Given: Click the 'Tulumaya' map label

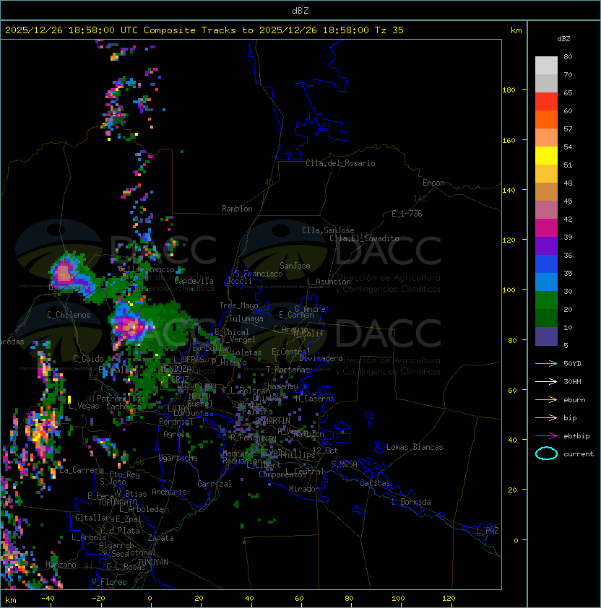Looking at the screenshot, I should [x=246, y=318].
